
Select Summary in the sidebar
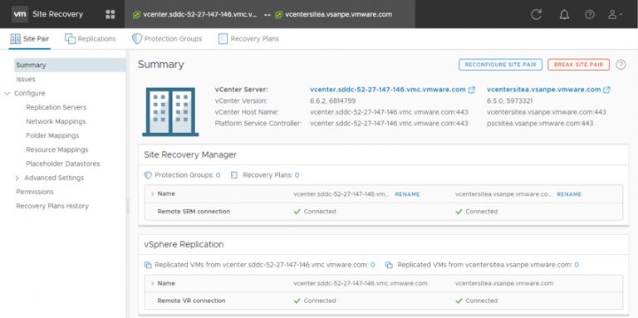click(70, 65)
